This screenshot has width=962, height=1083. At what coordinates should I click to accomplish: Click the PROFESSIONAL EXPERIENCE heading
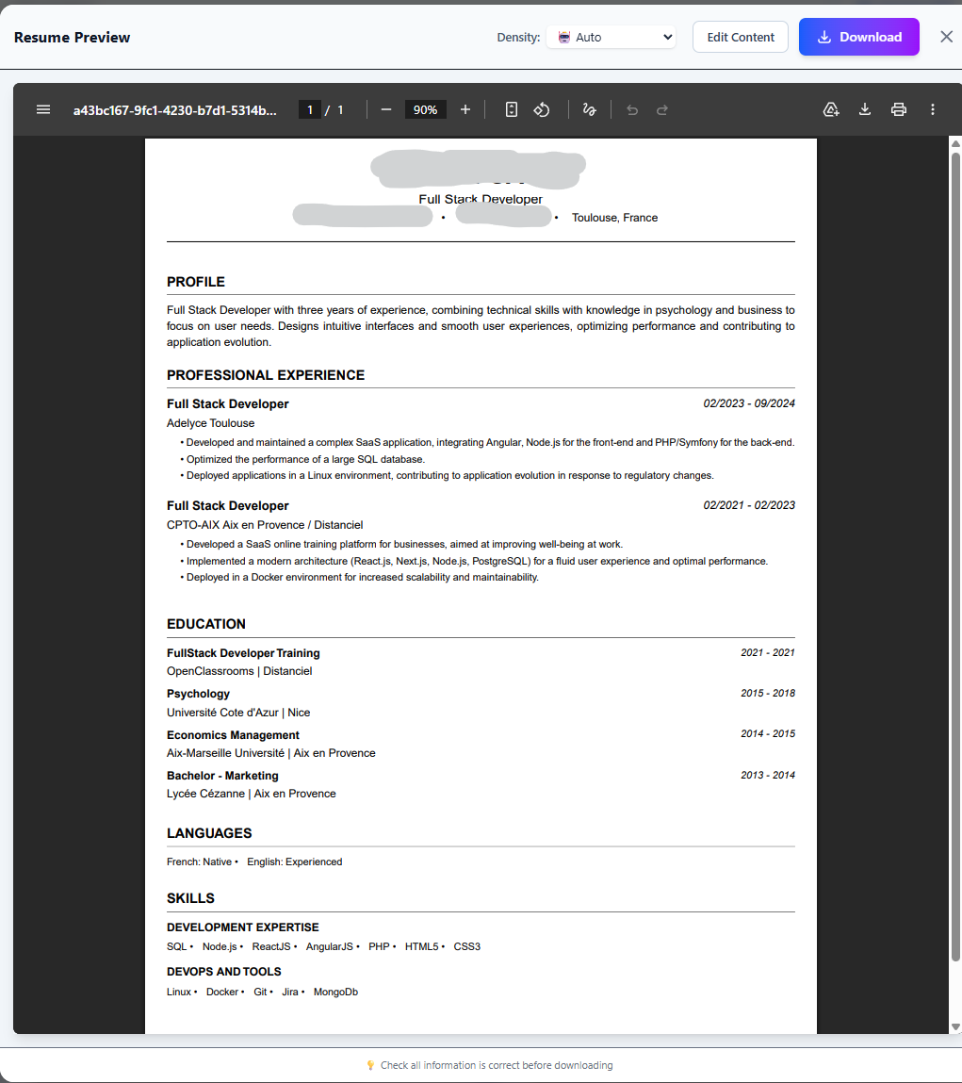pos(265,375)
